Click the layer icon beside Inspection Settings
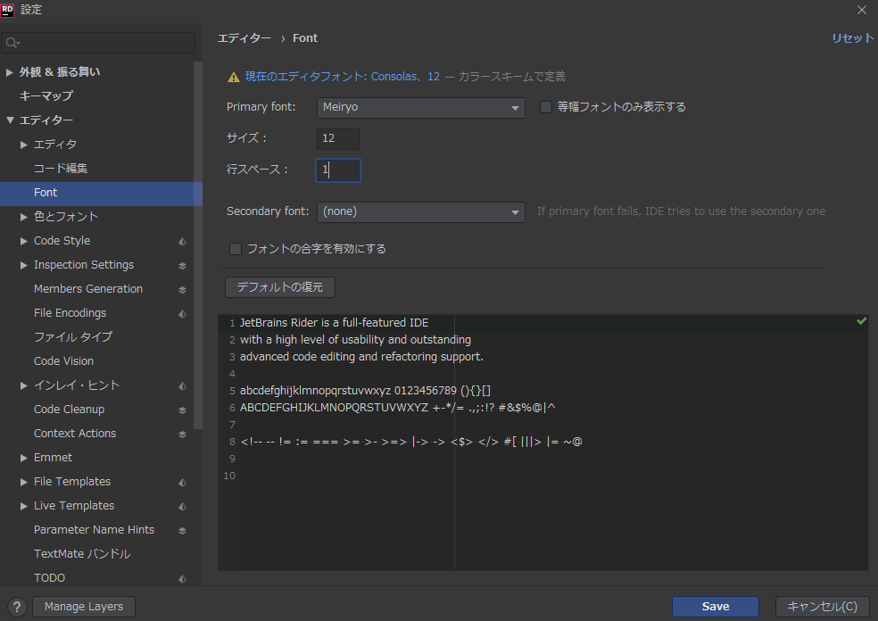 (x=182, y=265)
